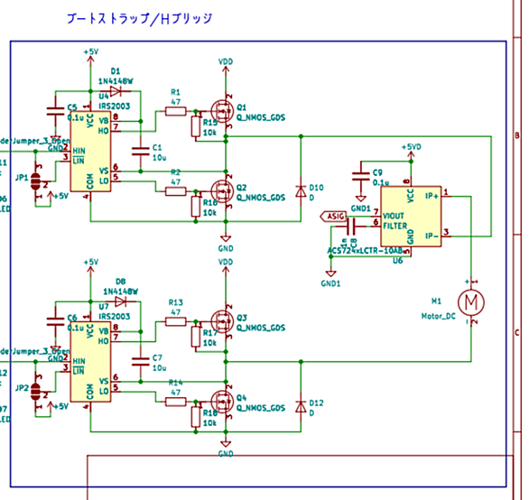Select the Q4 NMOS transistor symbol

[222, 402]
